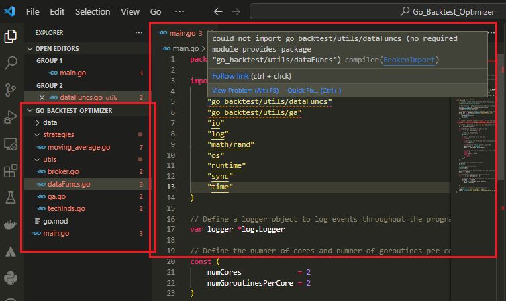
Task: Click the "sync" import line
Action: tap(219, 176)
